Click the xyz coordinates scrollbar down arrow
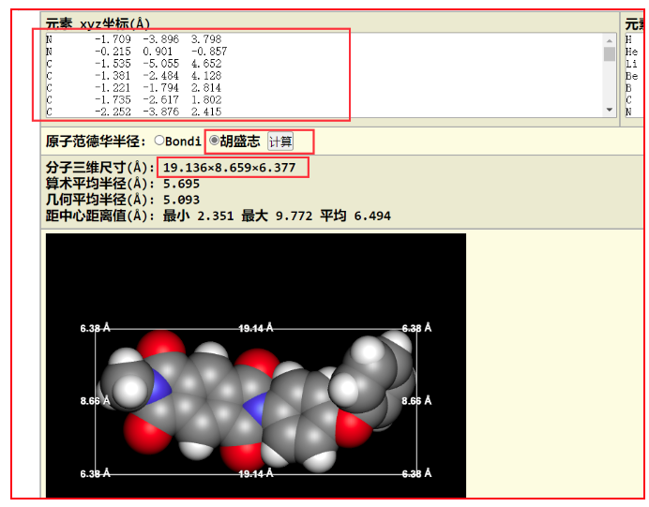The image size is (649, 507). point(610,110)
